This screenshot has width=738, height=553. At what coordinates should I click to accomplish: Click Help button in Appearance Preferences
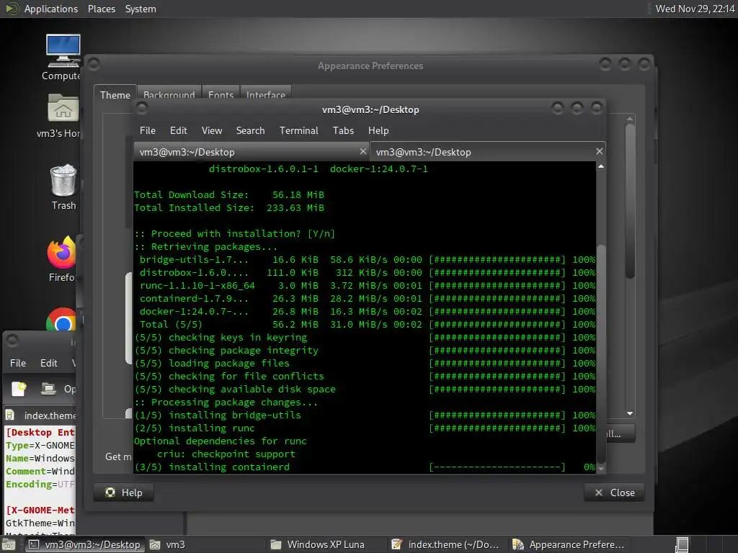[x=124, y=493]
